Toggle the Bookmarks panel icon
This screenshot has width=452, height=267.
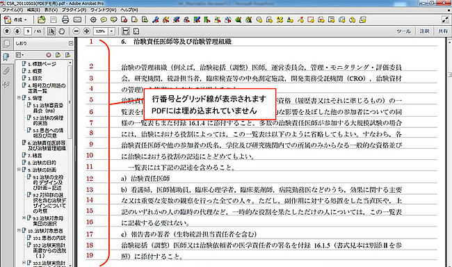click(x=6, y=57)
